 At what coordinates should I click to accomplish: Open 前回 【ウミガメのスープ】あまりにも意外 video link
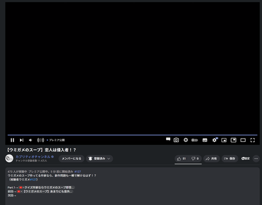point(45,191)
